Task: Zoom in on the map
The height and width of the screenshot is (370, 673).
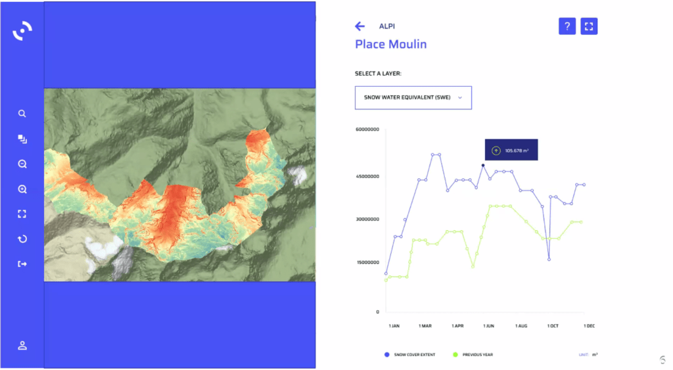Action: pyautogui.click(x=22, y=189)
